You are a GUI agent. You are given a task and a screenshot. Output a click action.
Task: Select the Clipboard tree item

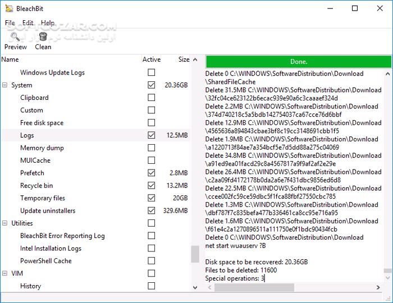click(34, 98)
